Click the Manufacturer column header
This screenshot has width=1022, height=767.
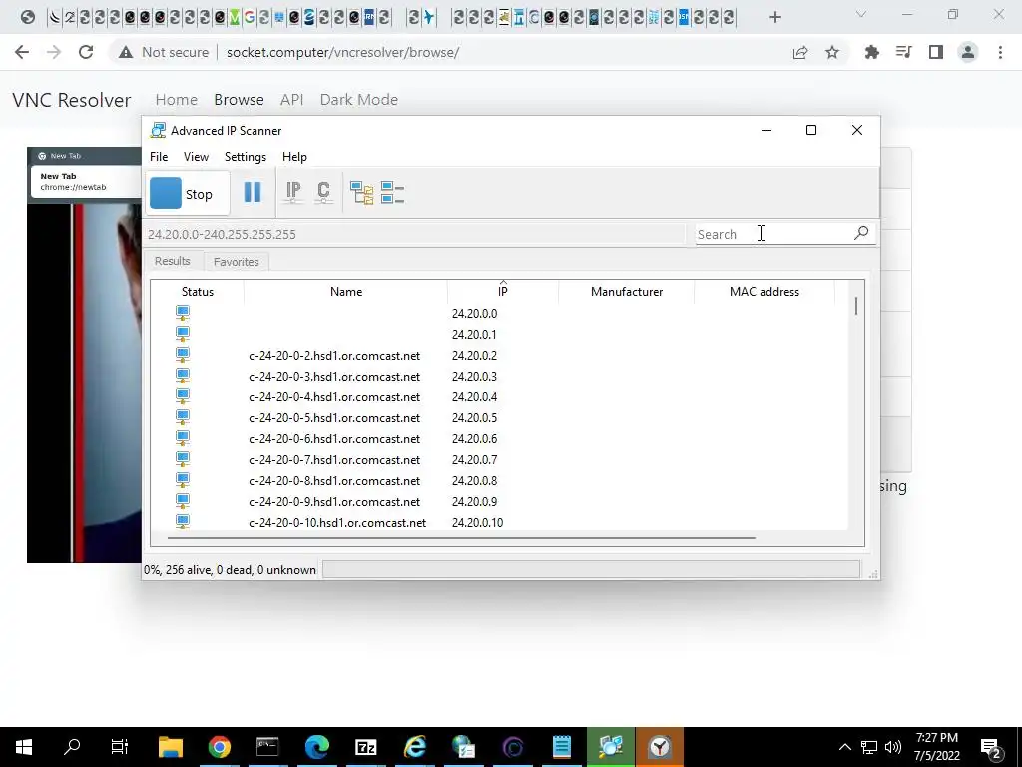click(627, 292)
